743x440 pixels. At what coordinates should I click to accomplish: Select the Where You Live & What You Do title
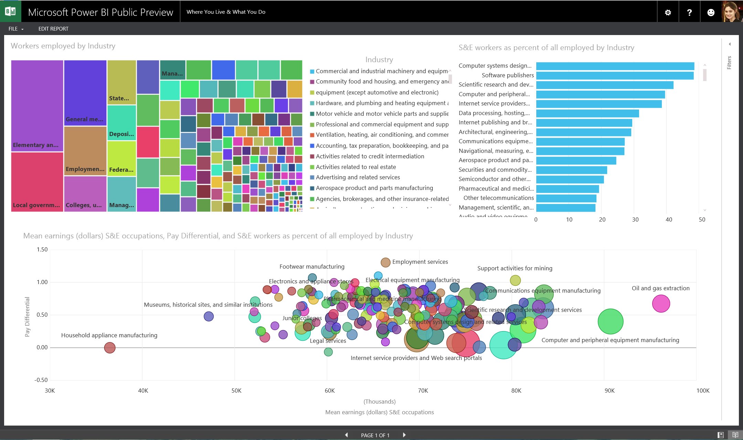[x=226, y=11]
